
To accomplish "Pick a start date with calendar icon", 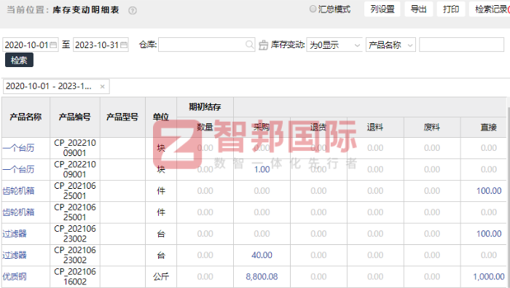I will click(x=53, y=45).
